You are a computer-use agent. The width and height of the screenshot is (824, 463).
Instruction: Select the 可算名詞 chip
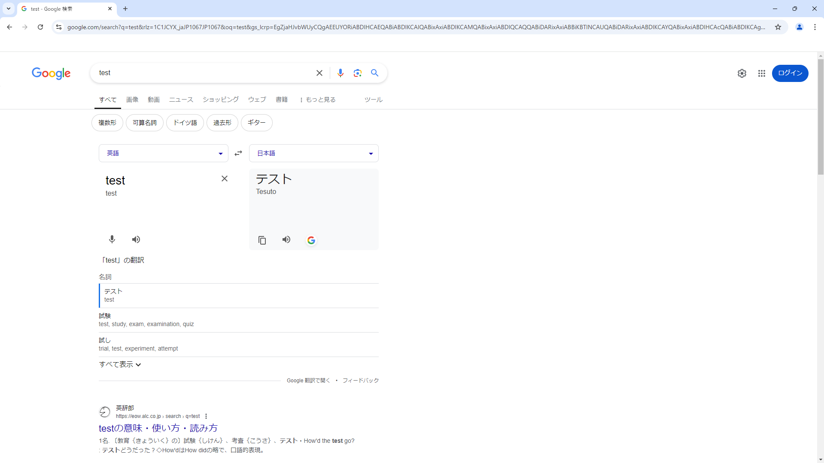(145, 123)
